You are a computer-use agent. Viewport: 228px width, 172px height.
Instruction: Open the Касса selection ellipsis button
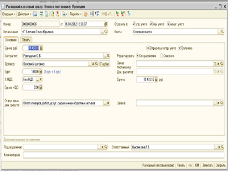(x=219, y=31)
